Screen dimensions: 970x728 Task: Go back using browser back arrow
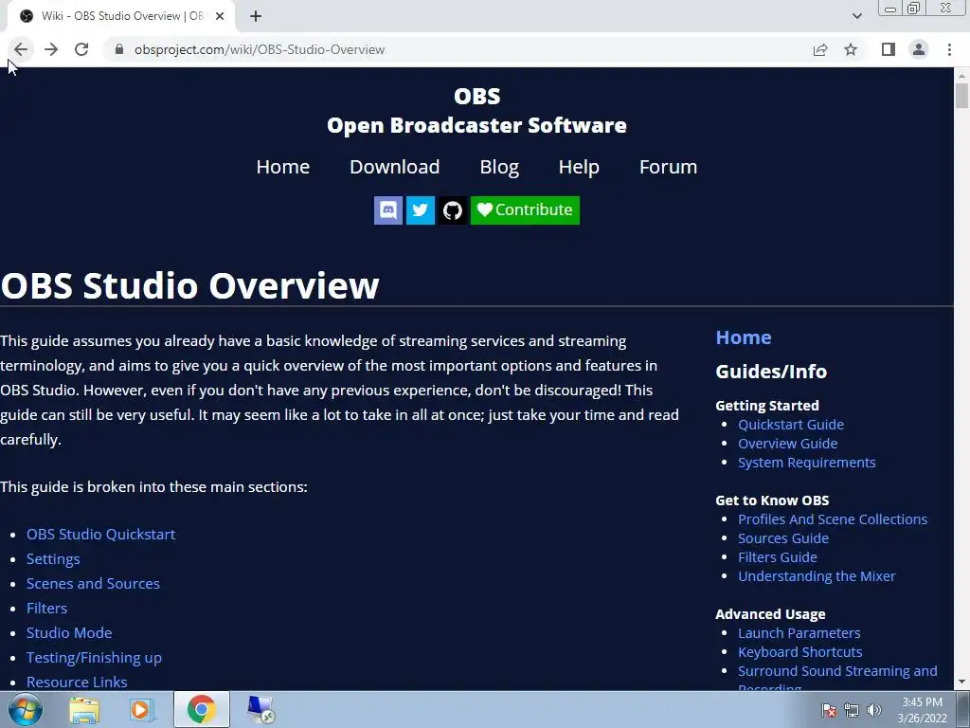point(21,49)
